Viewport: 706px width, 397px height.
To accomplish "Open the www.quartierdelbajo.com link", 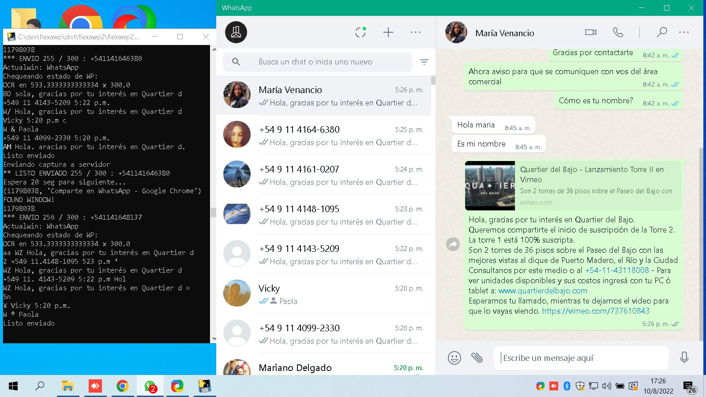I will (x=543, y=291).
